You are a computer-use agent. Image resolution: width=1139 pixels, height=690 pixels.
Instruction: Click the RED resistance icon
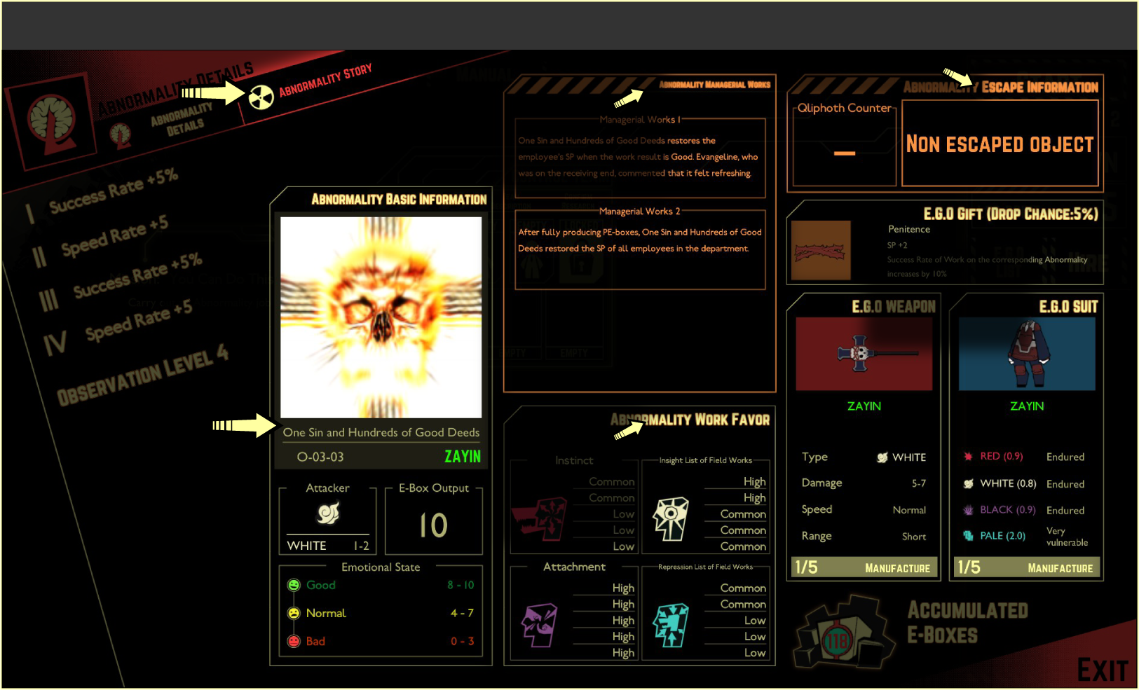(x=968, y=457)
